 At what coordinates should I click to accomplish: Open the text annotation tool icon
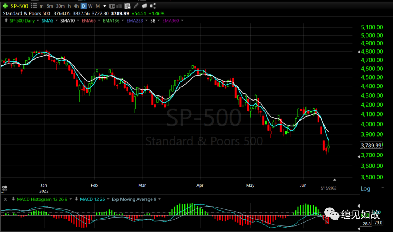point(112,6)
